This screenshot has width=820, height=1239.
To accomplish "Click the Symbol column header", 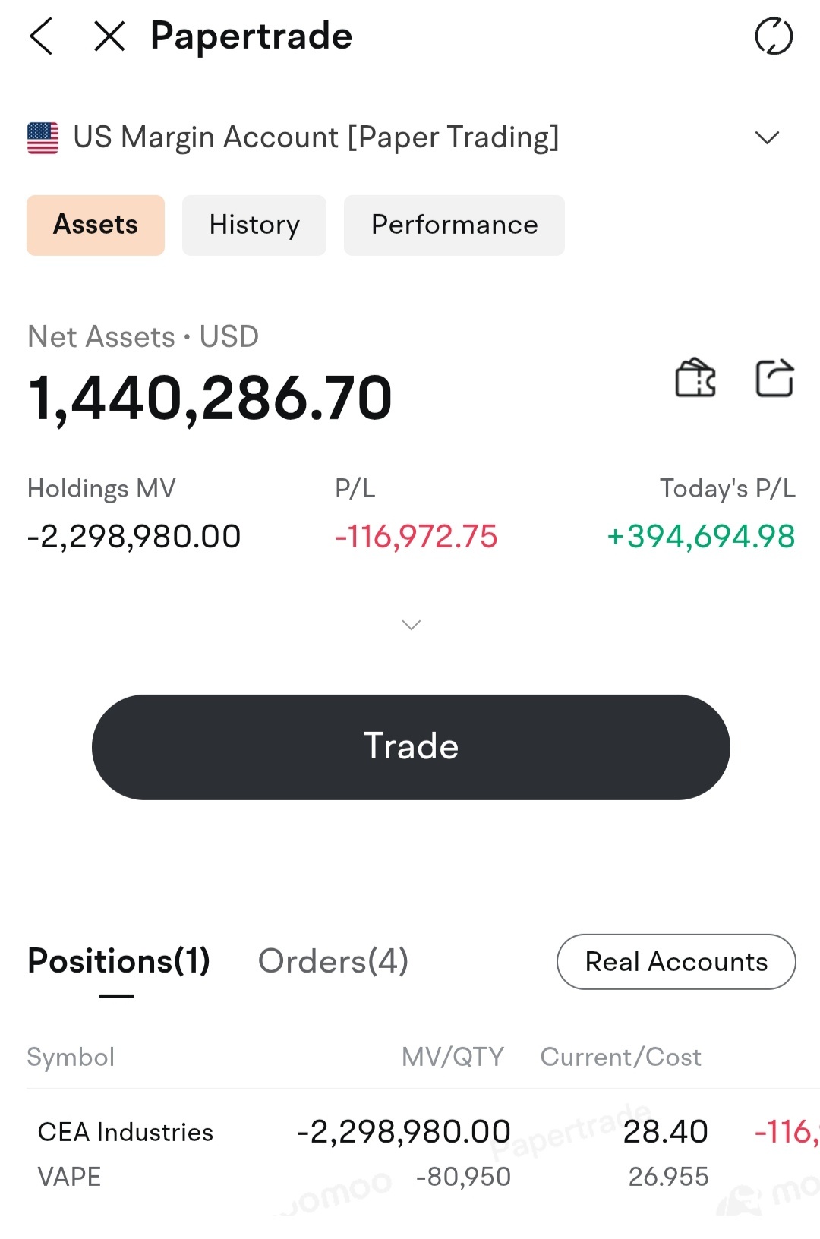I will tap(71, 1057).
